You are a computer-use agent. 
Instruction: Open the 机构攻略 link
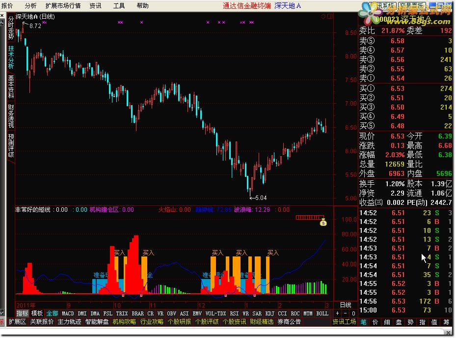[124, 322]
